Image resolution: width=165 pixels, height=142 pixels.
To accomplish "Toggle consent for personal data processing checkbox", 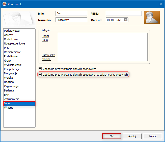I will (x=40, y=69).
